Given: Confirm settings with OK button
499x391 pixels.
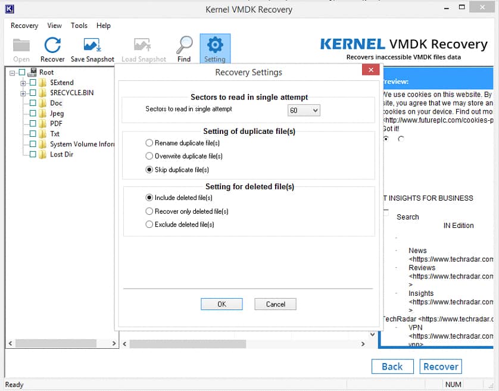Looking at the screenshot, I should tap(222, 304).
